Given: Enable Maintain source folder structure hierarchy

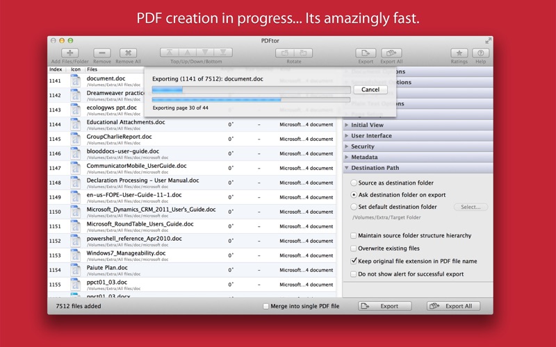Looking at the screenshot, I should 354,235.
